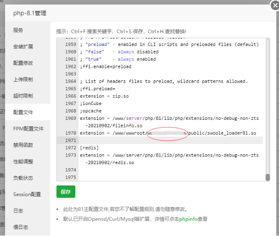Click the ;ffi.enable=preload line
Image resolution: width=279 pixels, height=236 pixels.
(106, 66)
